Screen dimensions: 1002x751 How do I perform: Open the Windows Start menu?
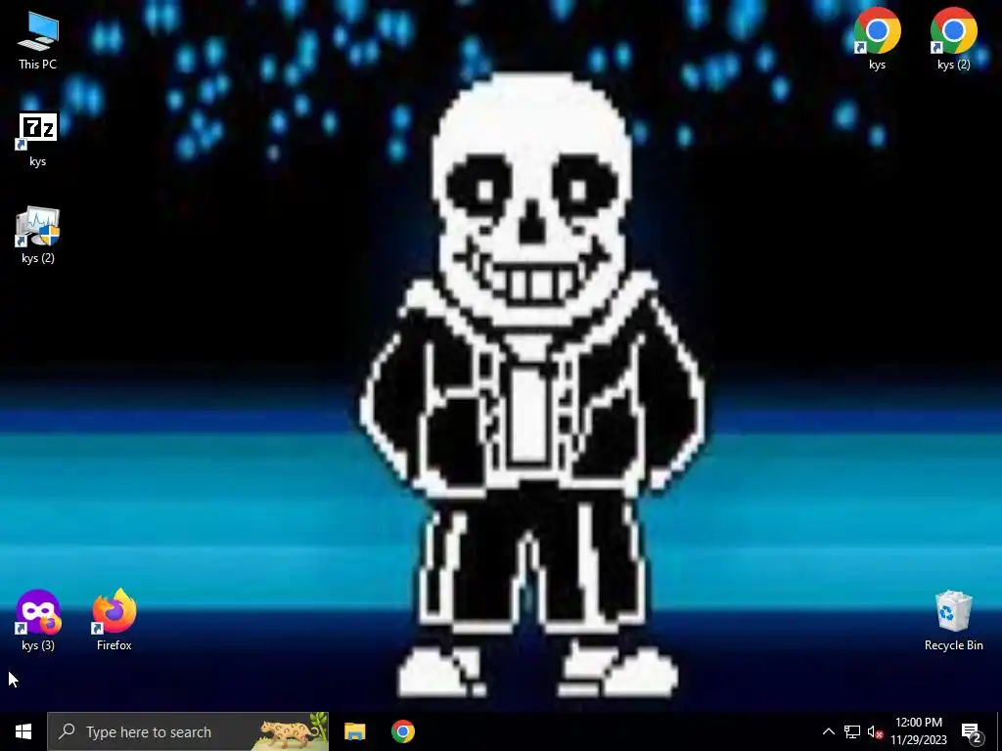coord(23,731)
